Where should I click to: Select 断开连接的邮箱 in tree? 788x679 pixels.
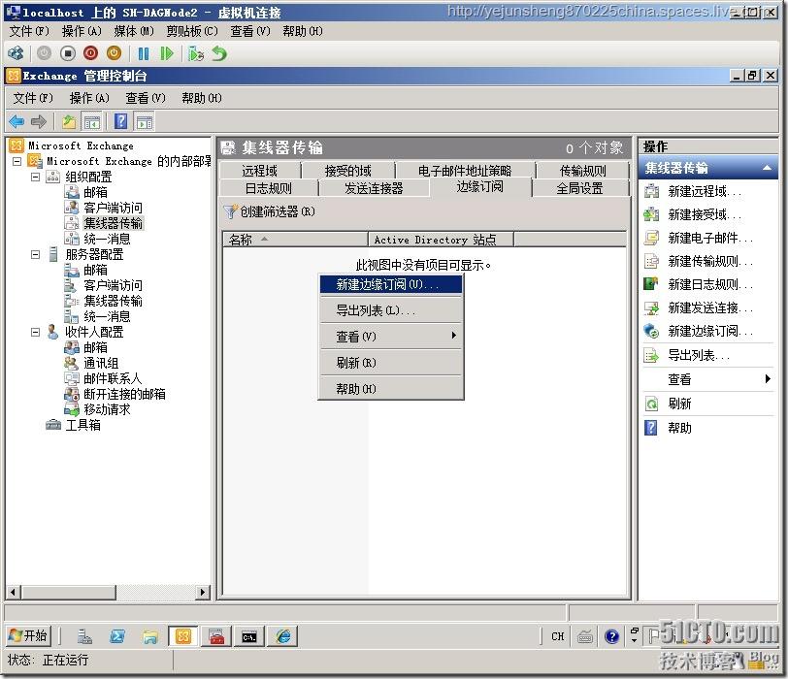(x=124, y=394)
